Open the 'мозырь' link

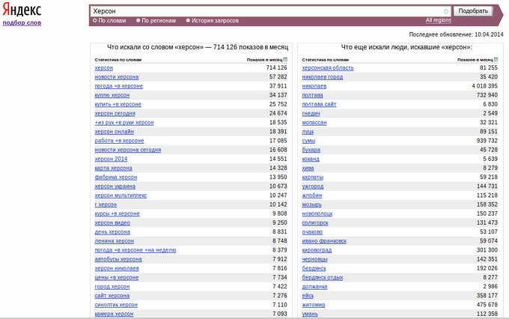[x=312, y=204]
